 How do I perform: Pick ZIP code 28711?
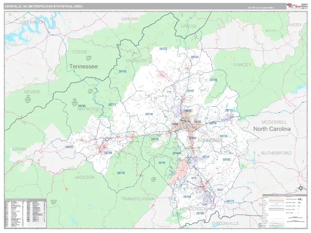click(x=229, y=110)
